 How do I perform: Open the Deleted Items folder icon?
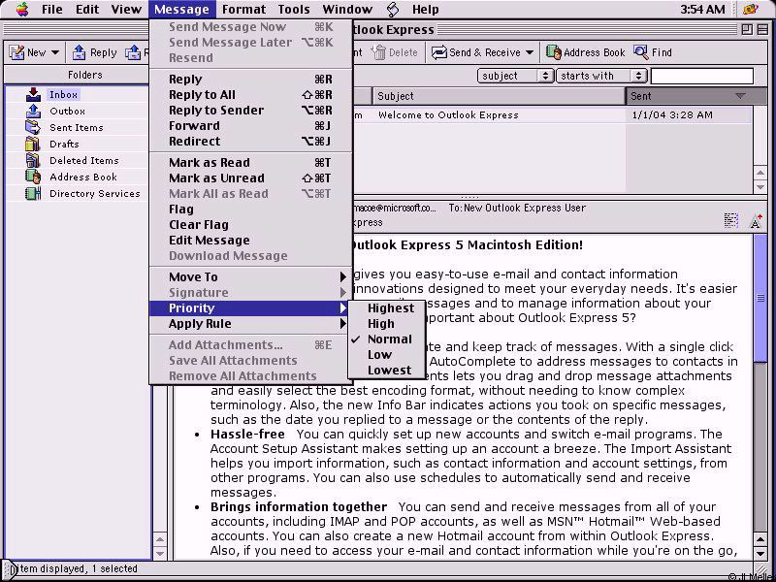33,161
